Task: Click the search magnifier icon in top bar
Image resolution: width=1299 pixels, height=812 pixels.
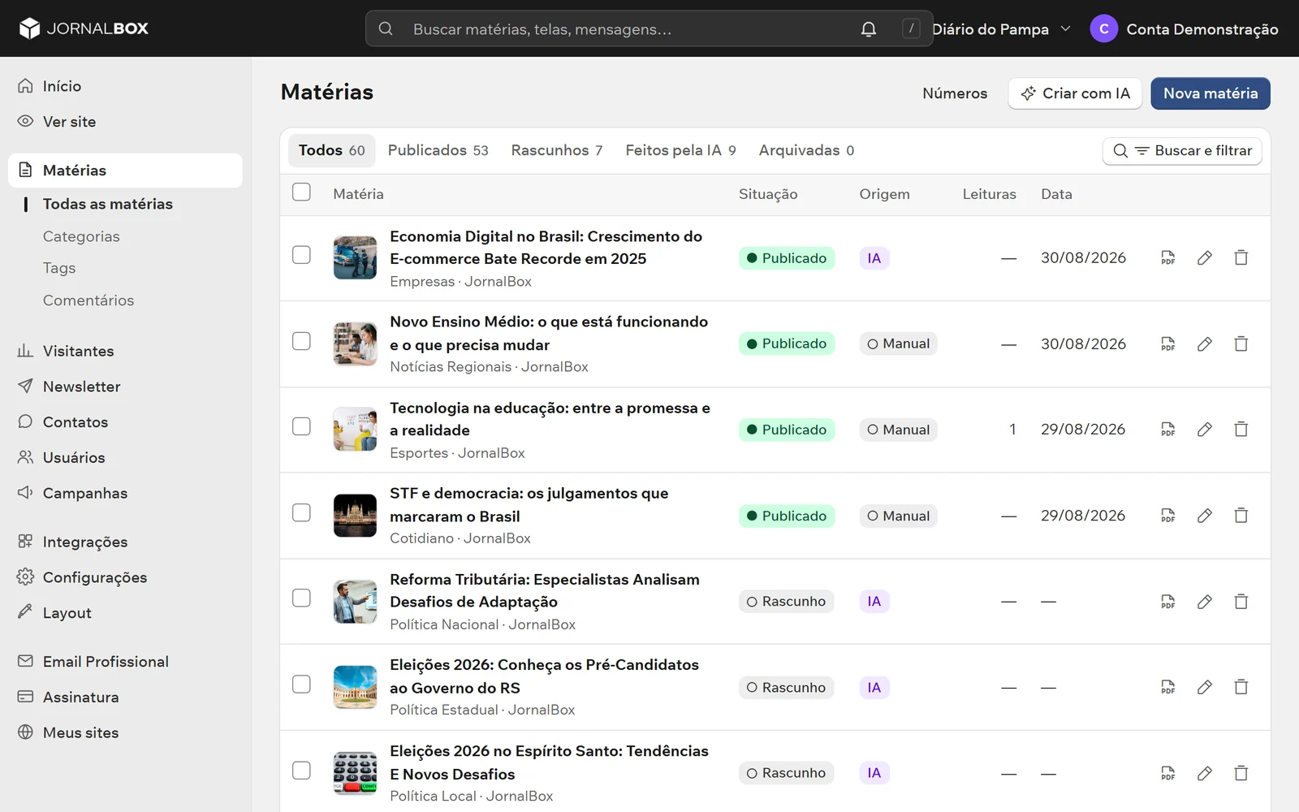Action: coord(386,29)
